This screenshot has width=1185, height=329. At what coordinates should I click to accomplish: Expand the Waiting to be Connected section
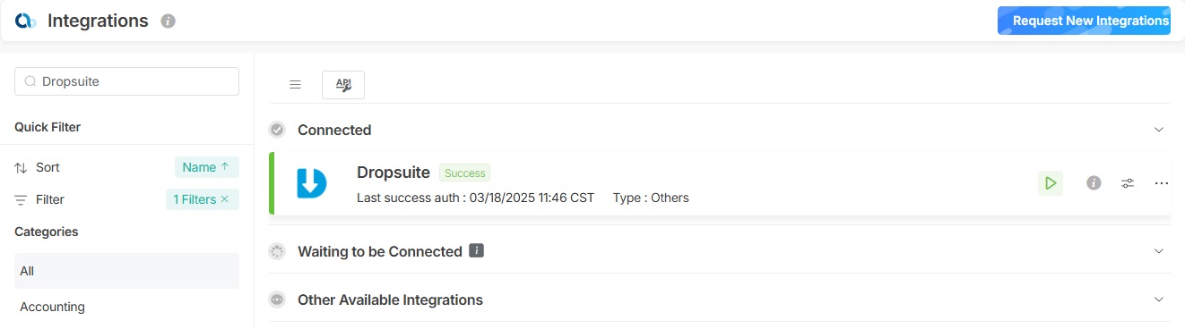point(1159,251)
